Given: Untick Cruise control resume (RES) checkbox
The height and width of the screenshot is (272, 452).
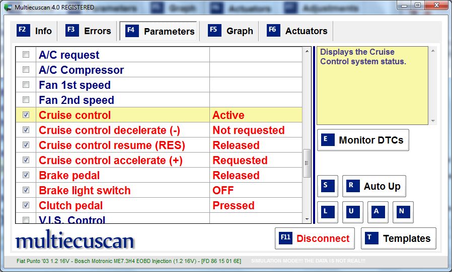Looking at the screenshot, I should (x=26, y=145).
